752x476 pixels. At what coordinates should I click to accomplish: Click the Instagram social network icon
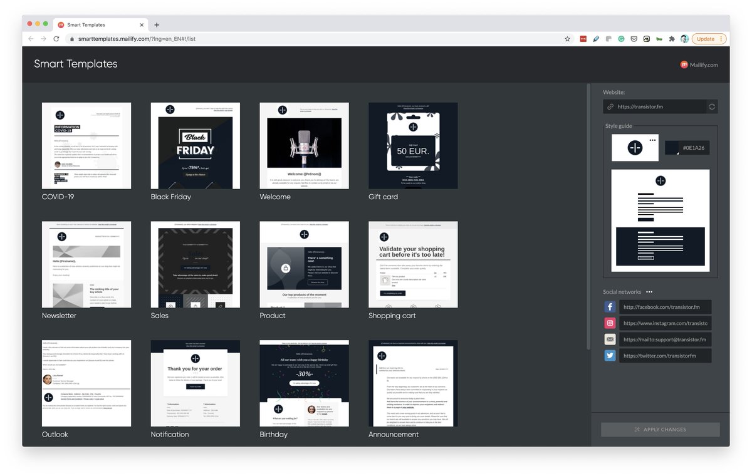[610, 323]
